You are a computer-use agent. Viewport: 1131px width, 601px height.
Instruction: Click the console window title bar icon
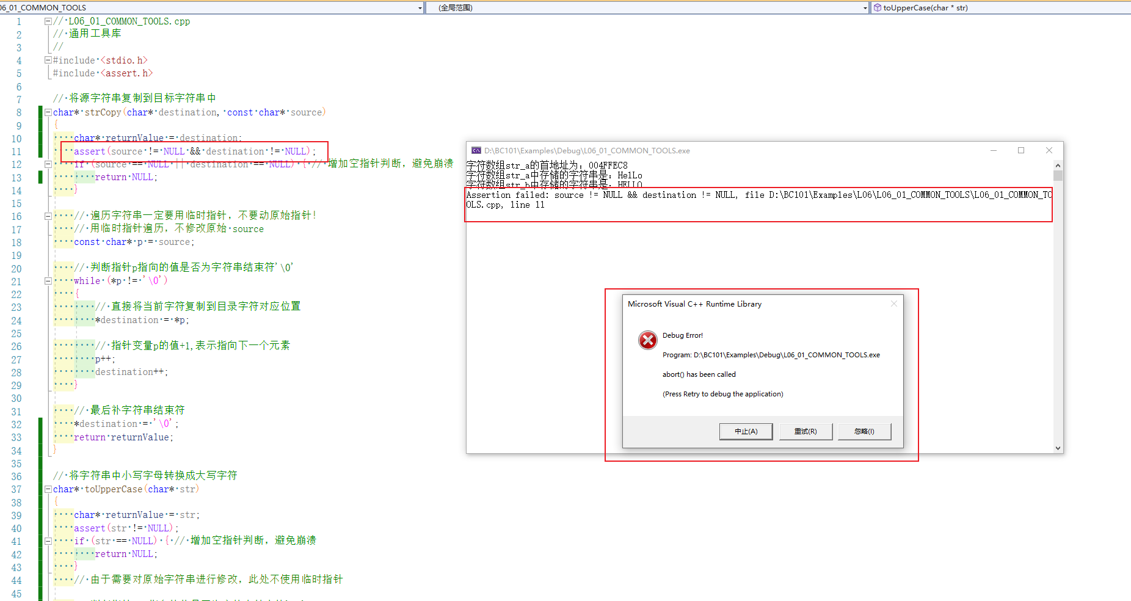476,150
